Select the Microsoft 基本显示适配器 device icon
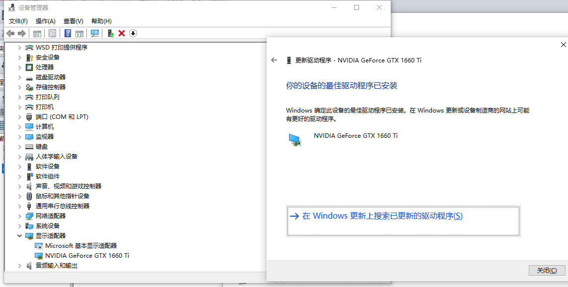Screen dimensions: 568x287 tap(39, 246)
